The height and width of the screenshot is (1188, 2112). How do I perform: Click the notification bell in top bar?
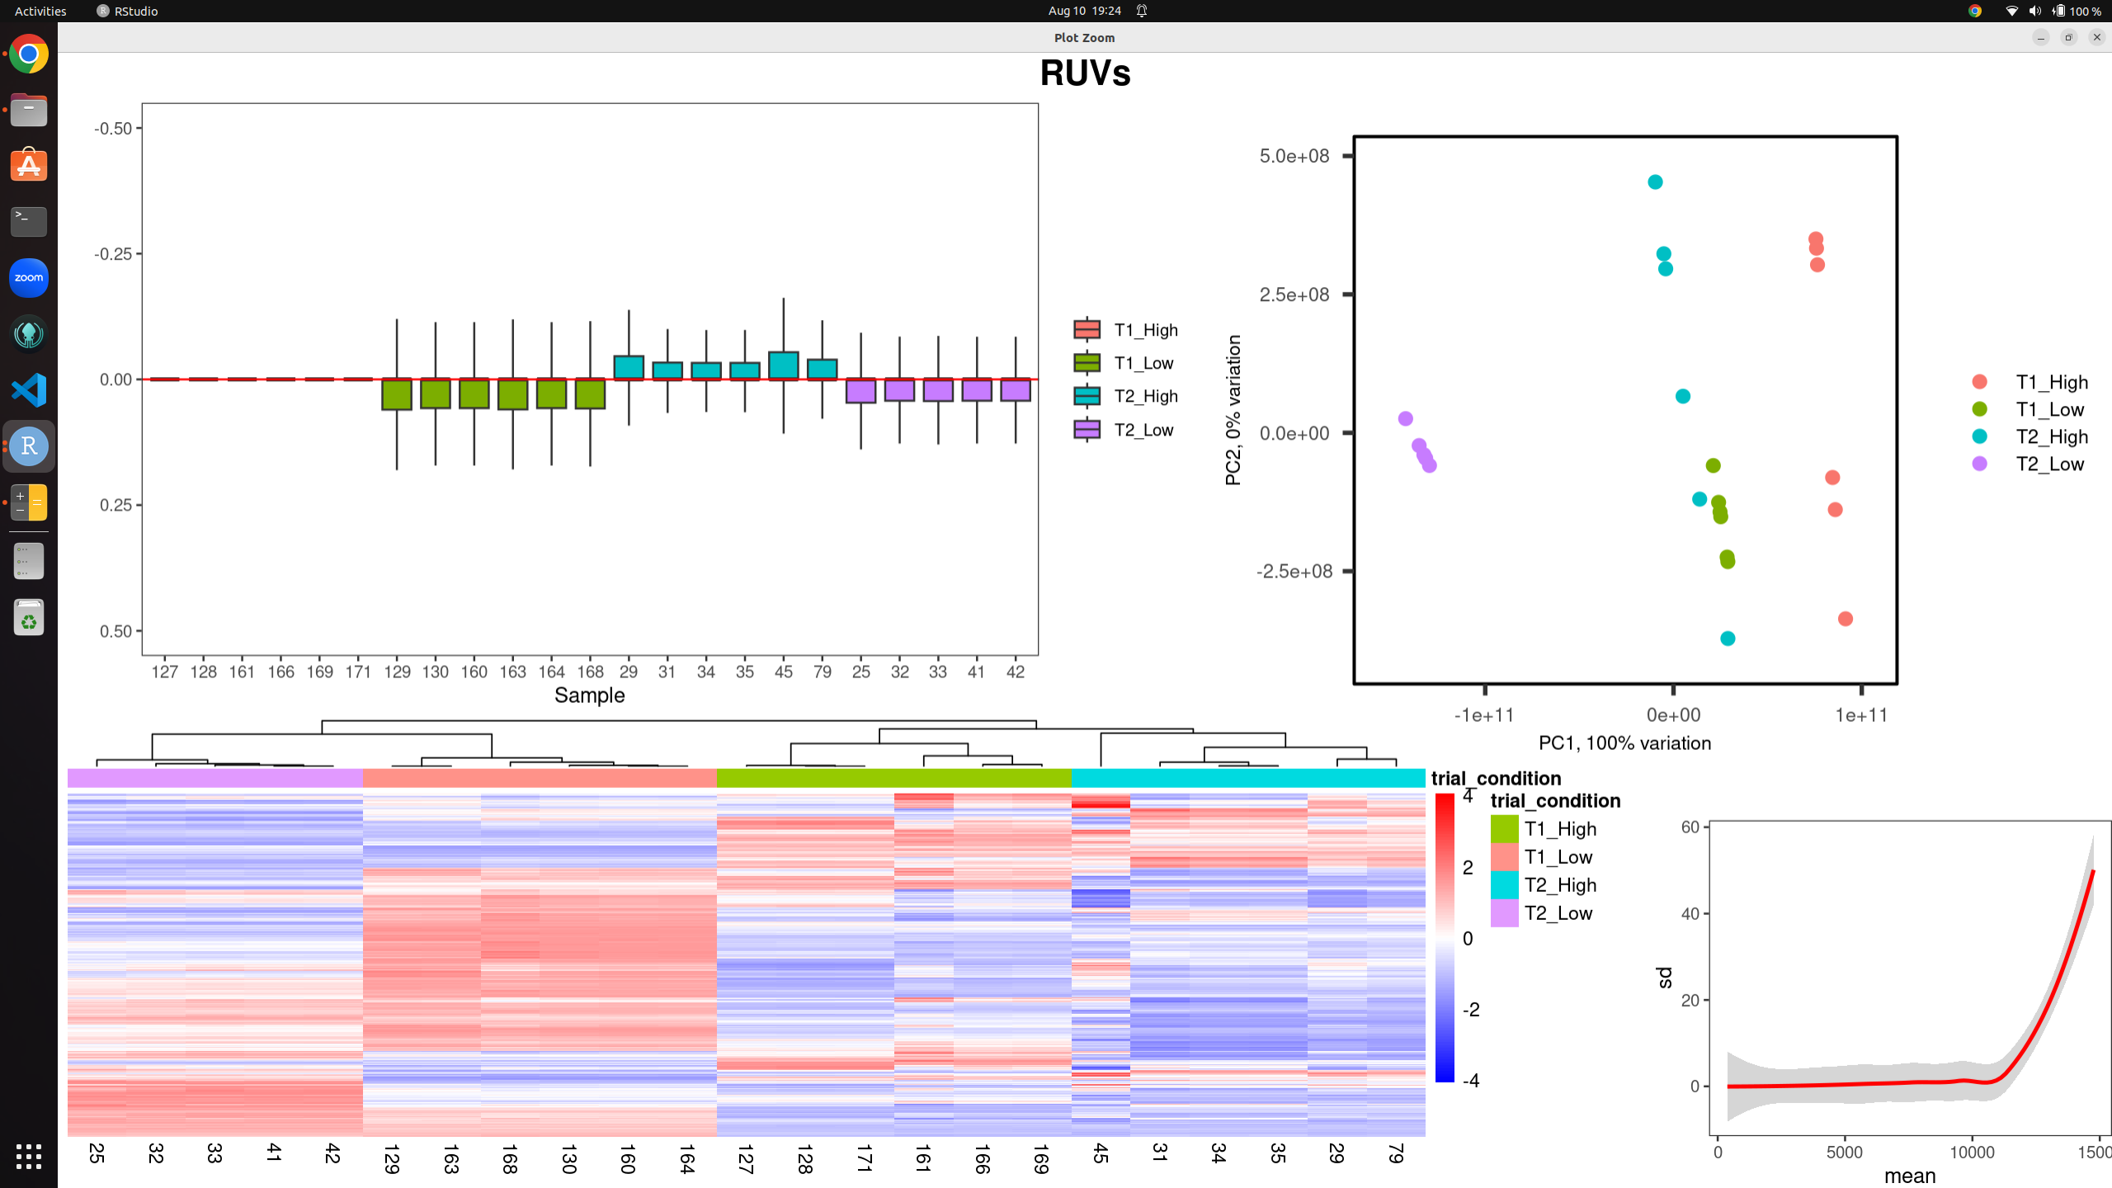click(x=1142, y=11)
